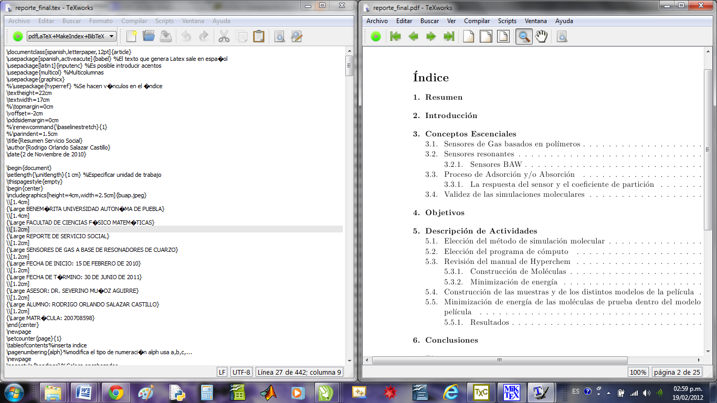Copy selection in the editor toolbar
Image resolution: width=717 pixels, height=403 pixels.
click(x=241, y=36)
